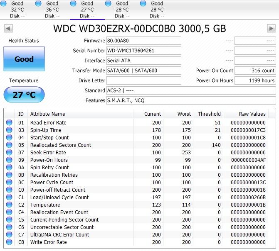Click the Standard field ACS-2
Image resolution: width=279 pixels, height=251 pixels.
tap(191, 90)
